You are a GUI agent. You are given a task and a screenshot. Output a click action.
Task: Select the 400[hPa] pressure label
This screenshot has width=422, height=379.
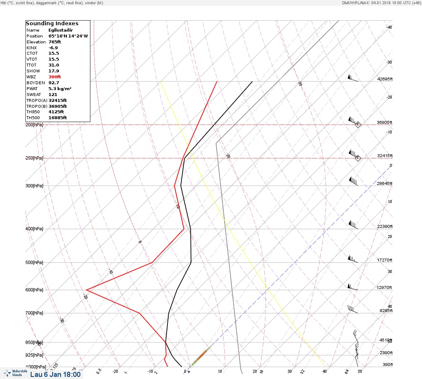(34, 229)
